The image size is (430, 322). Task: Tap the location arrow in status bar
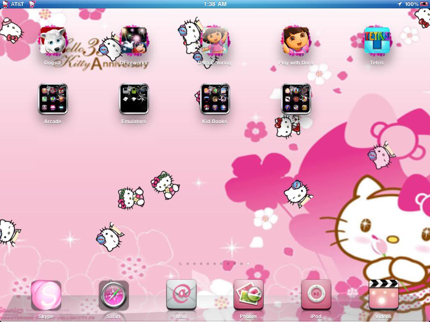point(400,4)
